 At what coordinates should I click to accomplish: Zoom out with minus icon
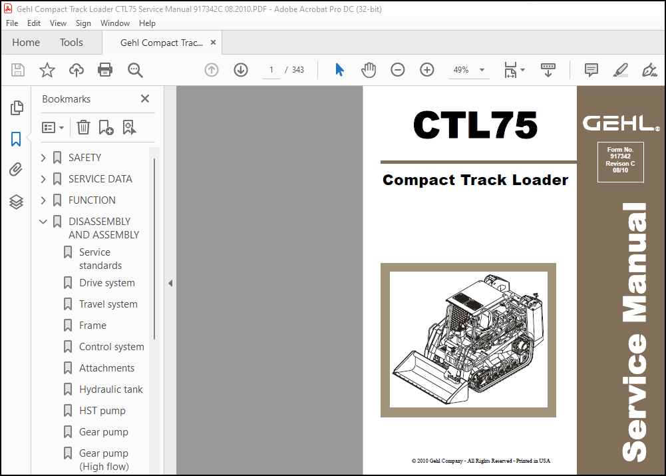tap(398, 70)
